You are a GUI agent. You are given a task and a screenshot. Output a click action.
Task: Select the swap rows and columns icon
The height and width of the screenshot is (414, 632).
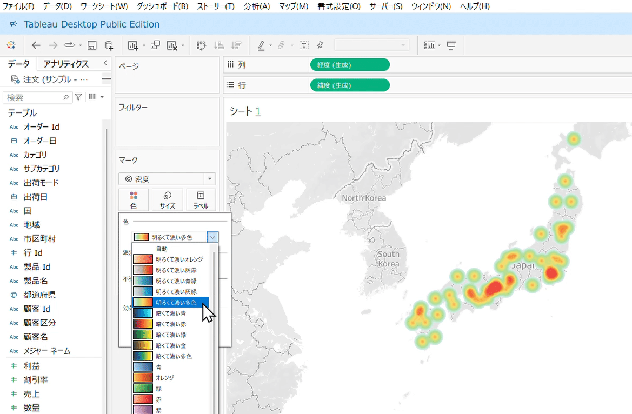click(201, 45)
